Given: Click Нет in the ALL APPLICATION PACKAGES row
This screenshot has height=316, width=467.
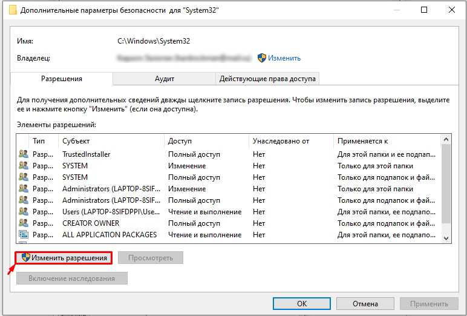Looking at the screenshot, I should tap(259, 235).
